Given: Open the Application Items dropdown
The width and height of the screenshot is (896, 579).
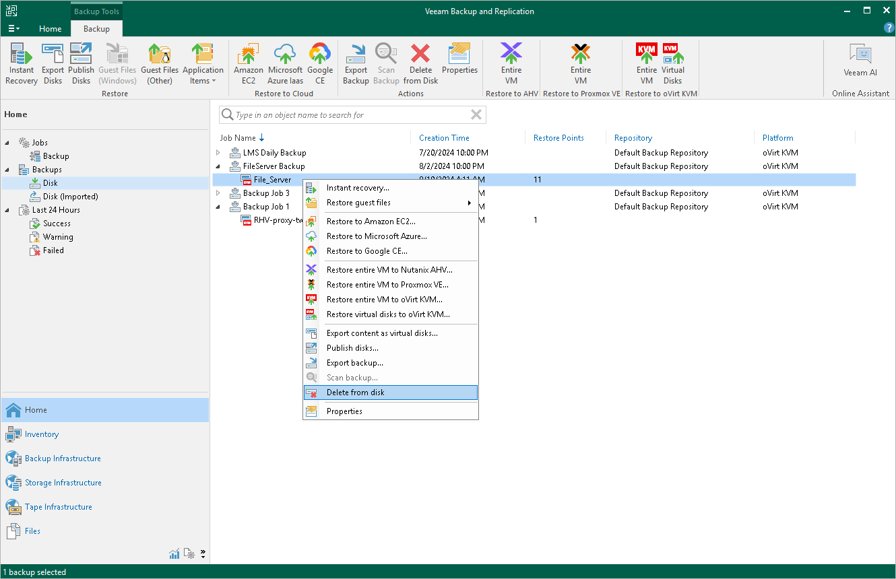Looking at the screenshot, I should pos(203,64).
